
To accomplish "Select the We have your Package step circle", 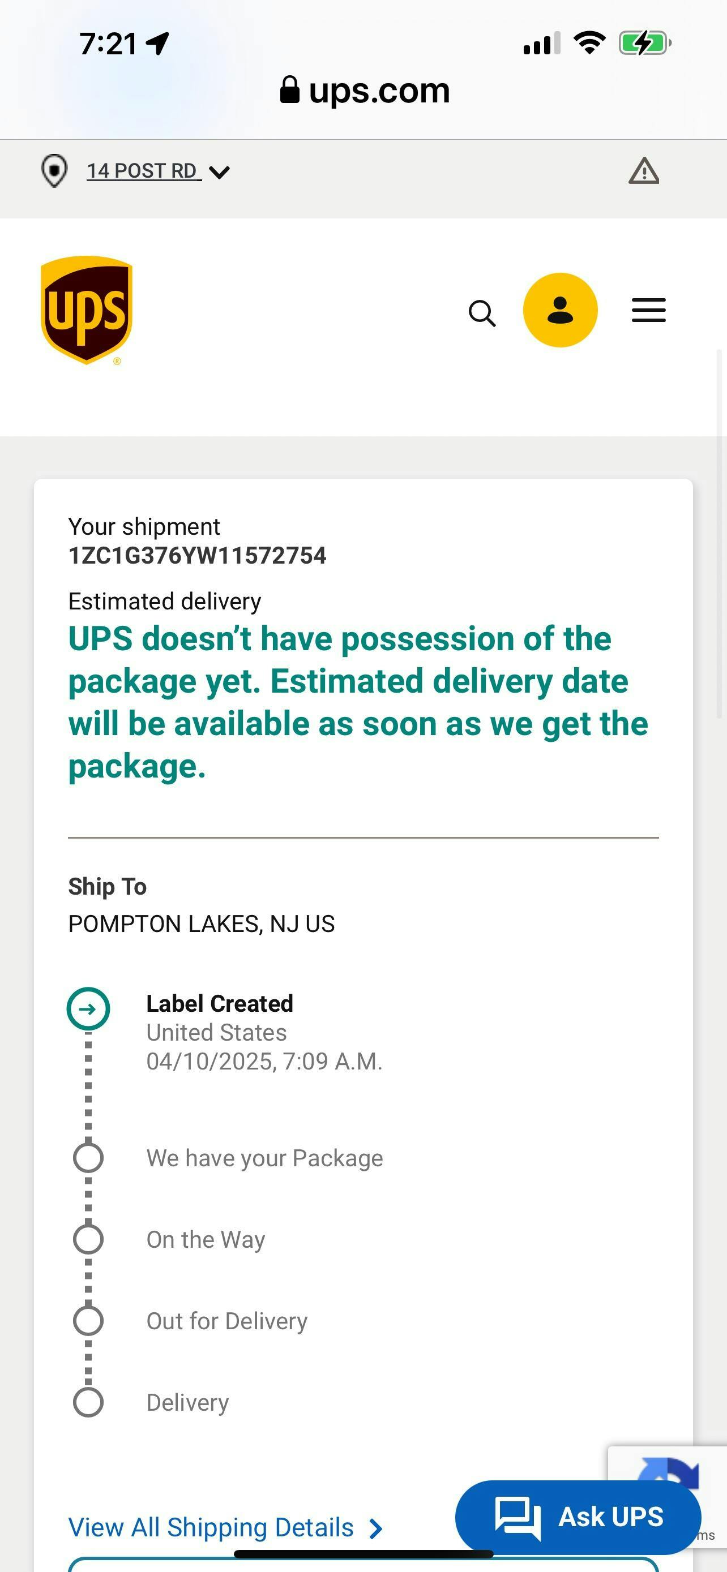I will click(x=88, y=1158).
